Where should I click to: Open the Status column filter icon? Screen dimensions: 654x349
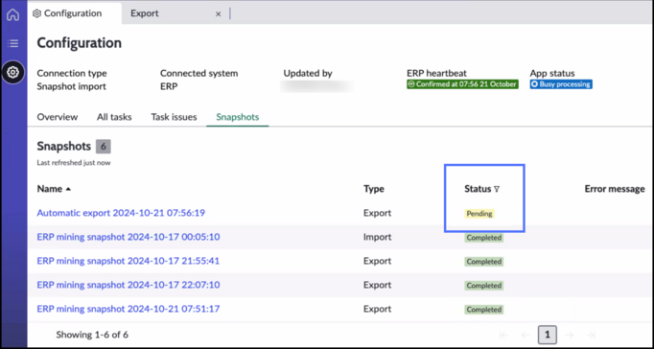497,189
